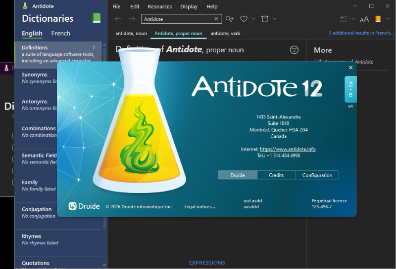Click the Antidote flask icon in title bar
Image resolution: width=396 pixels, height=269 pixels.
click(x=25, y=5)
